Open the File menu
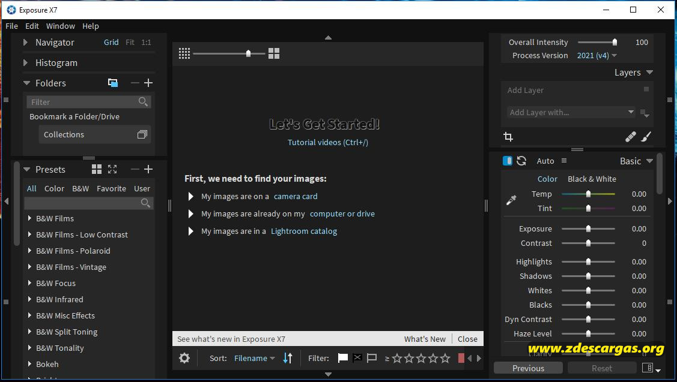The image size is (677, 382). pyautogui.click(x=11, y=26)
